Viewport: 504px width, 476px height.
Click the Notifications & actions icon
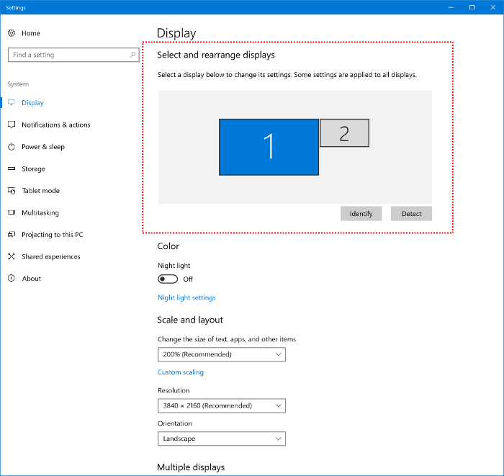click(x=12, y=125)
